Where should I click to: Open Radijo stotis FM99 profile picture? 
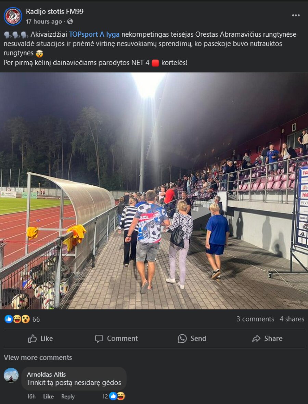(x=13, y=16)
